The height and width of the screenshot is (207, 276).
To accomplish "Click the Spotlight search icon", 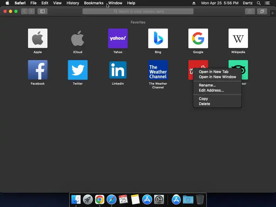I will point(258,3).
